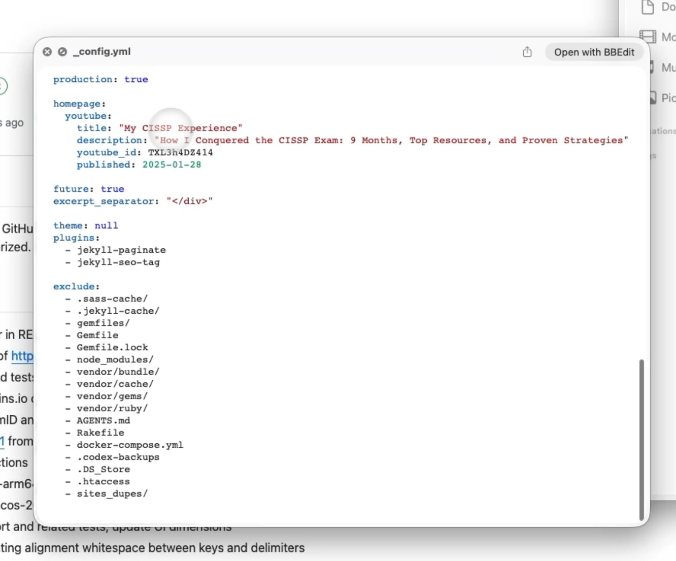Viewport: 676px width, 561px height.
Task: Select the Music icon in Finder sidebar
Action: 652,67
